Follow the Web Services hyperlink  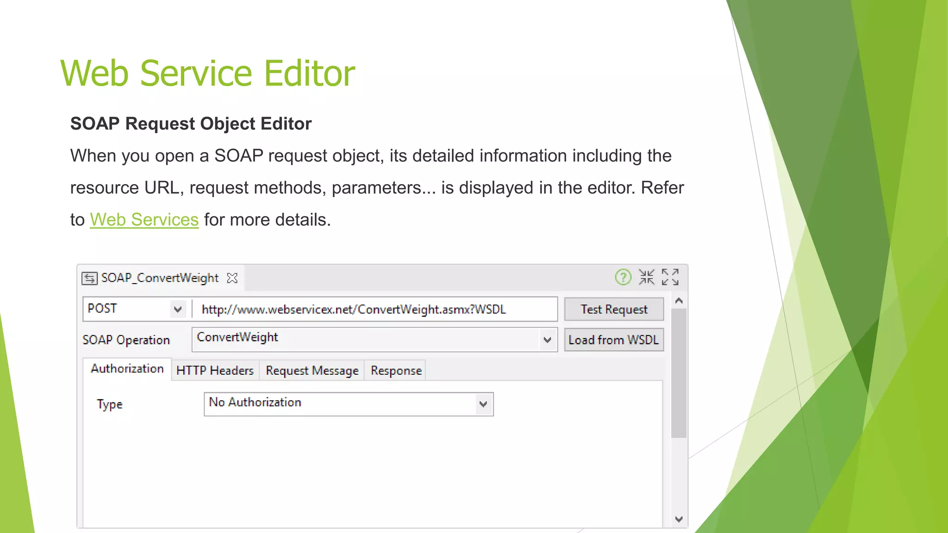144,220
